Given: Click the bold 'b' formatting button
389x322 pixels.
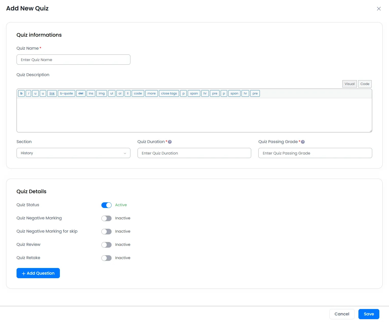Looking at the screenshot, I should (x=21, y=93).
